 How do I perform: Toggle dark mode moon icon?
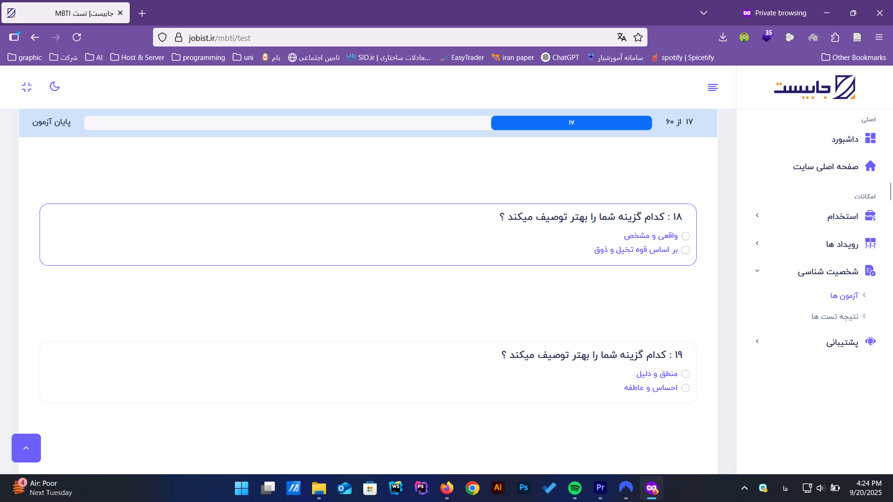coord(54,86)
